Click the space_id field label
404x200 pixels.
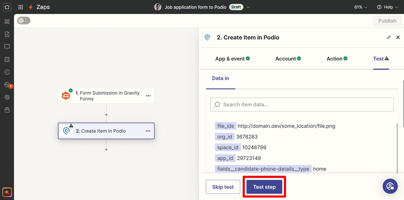coord(228,148)
